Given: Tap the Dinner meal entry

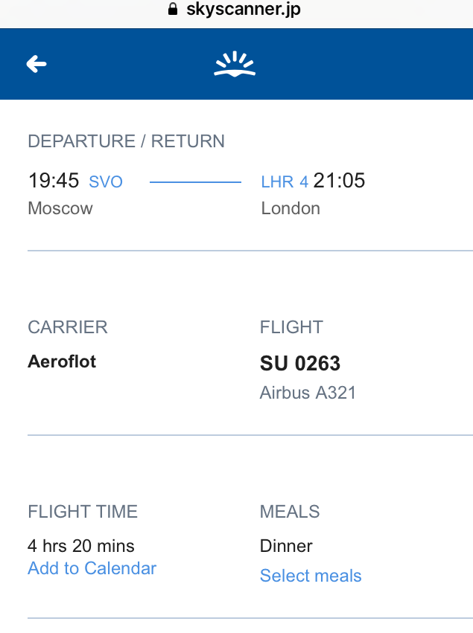Looking at the screenshot, I should click(286, 546).
